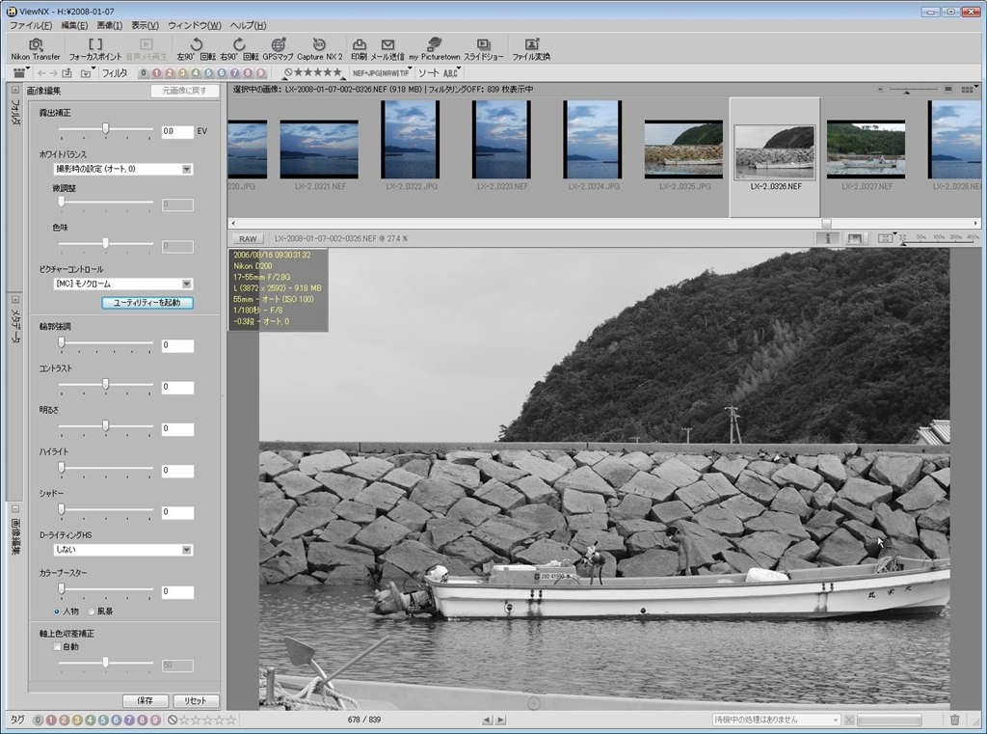Select the 風景 radio button
This screenshot has width=987, height=734.
click(93, 612)
